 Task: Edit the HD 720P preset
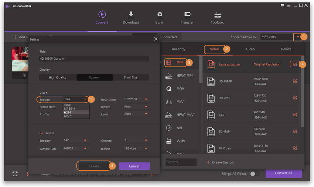295,98
